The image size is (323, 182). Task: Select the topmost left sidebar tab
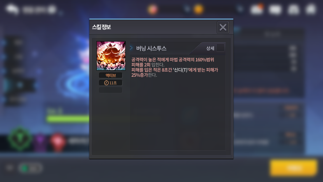pyautogui.click(x=17, y=42)
